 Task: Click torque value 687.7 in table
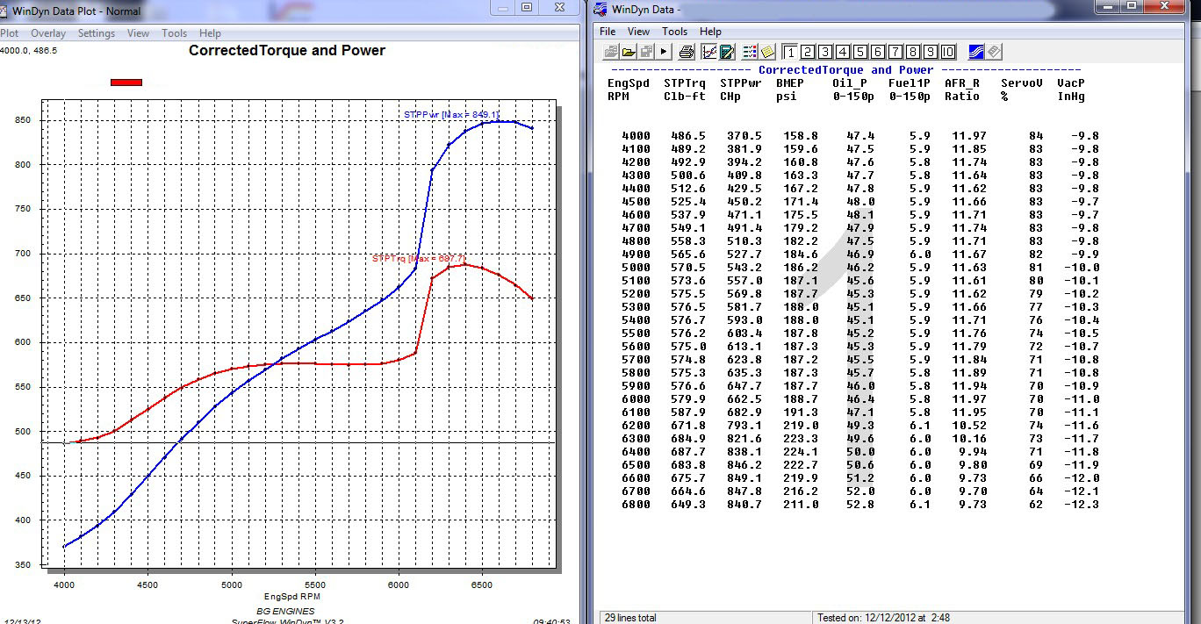pyautogui.click(x=687, y=452)
